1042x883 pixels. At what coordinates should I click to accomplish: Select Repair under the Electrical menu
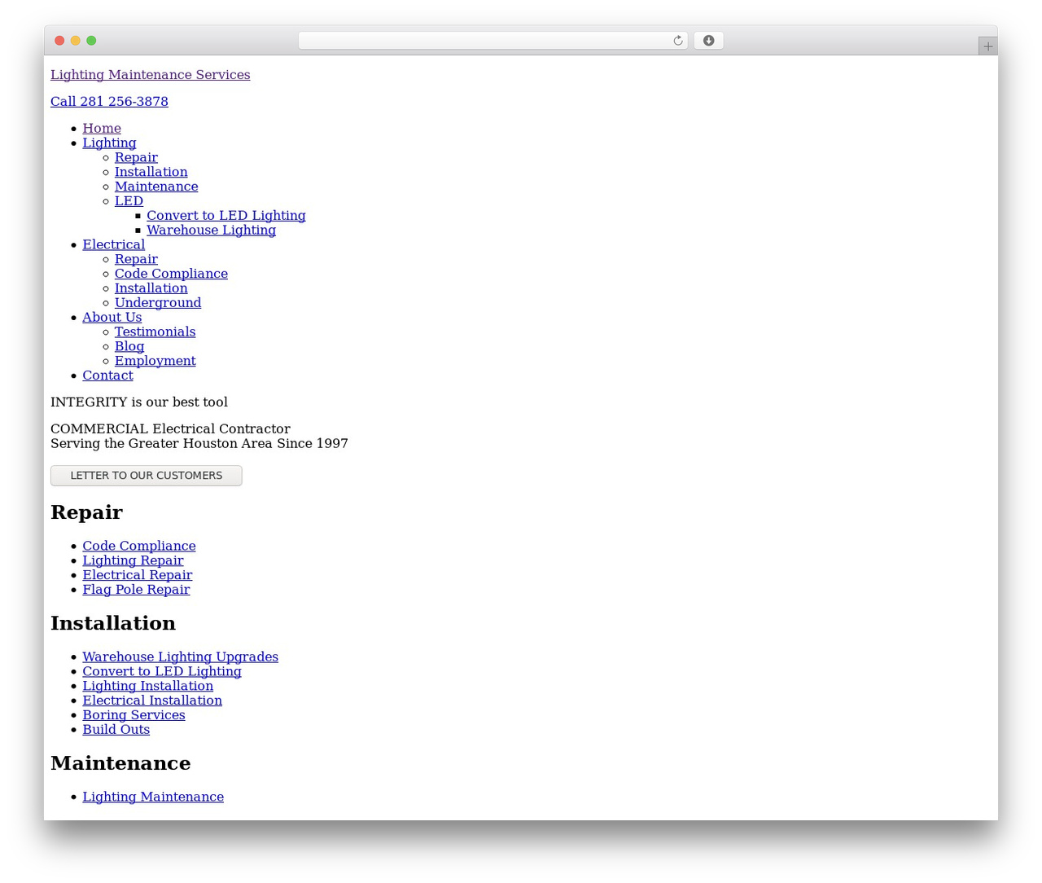[x=136, y=260]
